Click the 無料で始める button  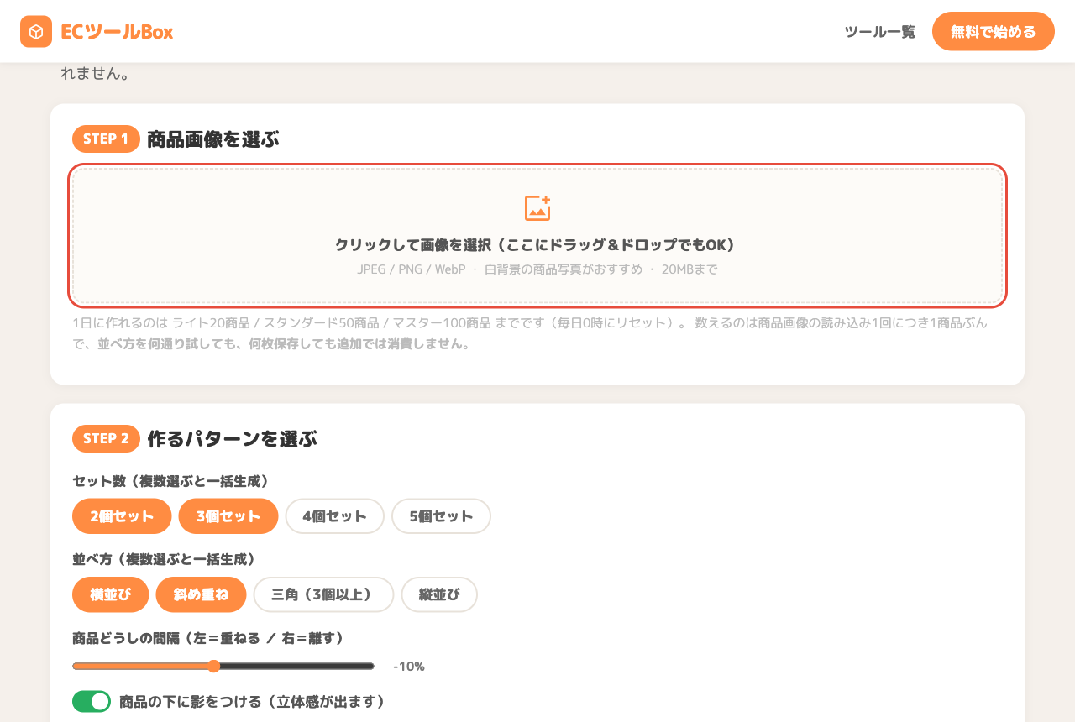coord(994,32)
